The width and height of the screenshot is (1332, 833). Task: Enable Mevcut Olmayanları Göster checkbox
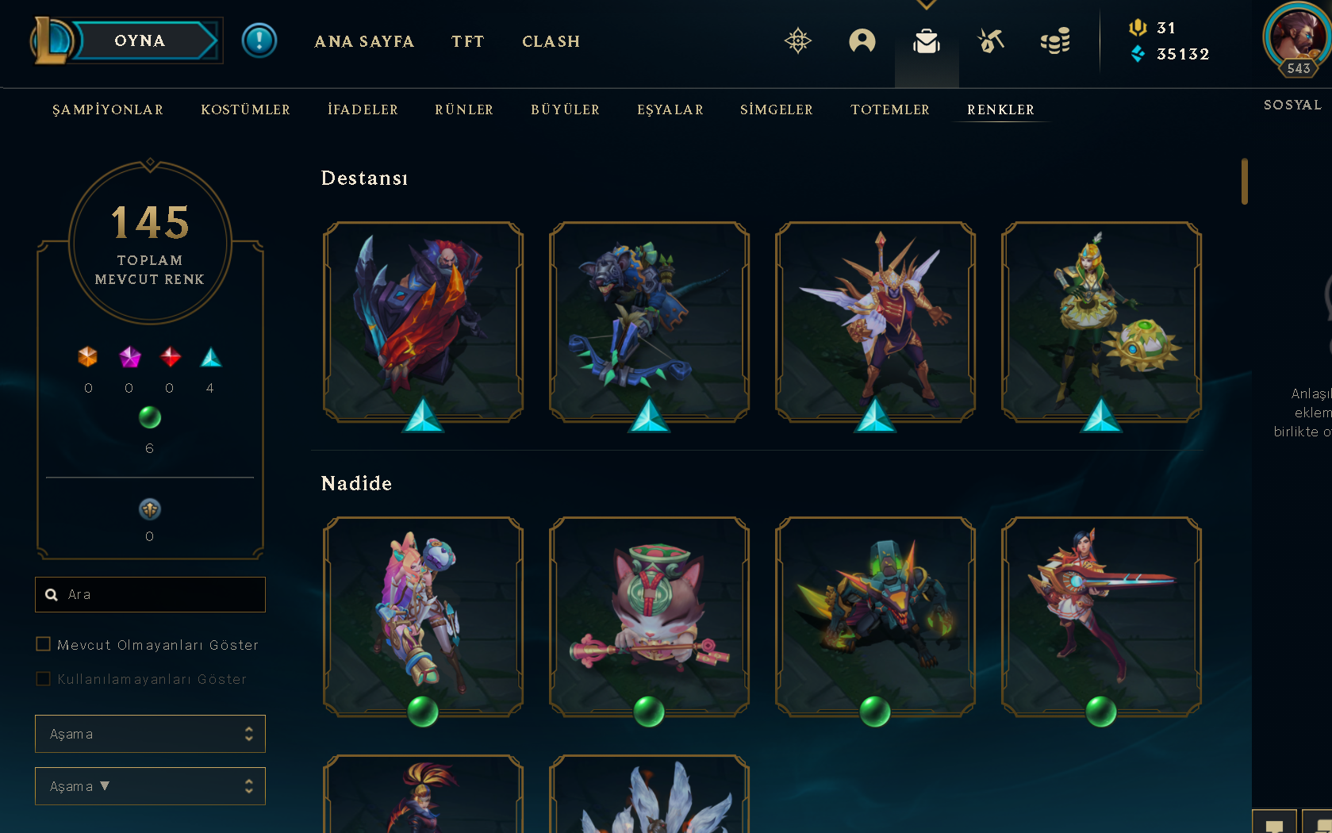click(44, 644)
